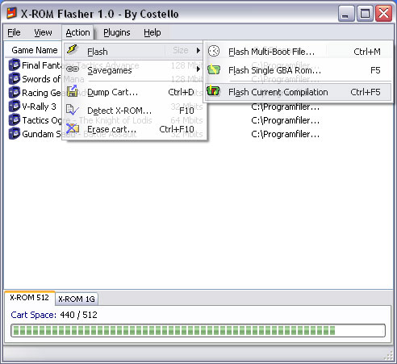Expand the Flash submenu arrow
This screenshot has width=397, height=364.
click(198, 50)
